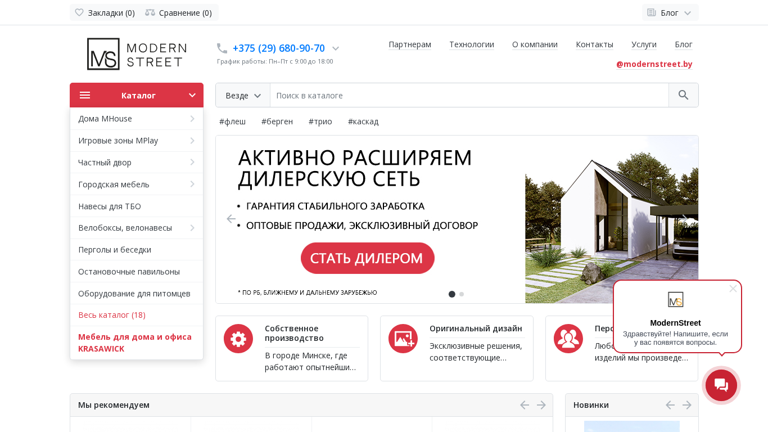Click the СТАТЬ ДИЛЕРОМ button
The image size is (768, 432).
(x=368, y=258)
